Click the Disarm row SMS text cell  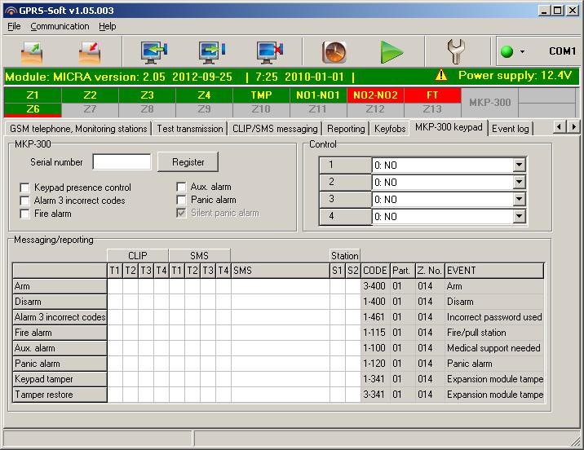(x=280, y=302)
